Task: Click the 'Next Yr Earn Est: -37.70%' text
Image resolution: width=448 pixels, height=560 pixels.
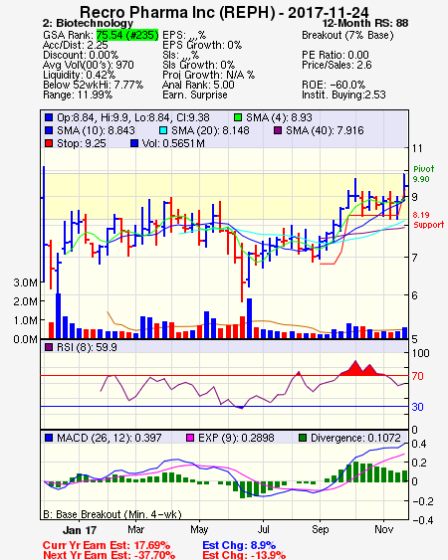Action: (110, 555)
